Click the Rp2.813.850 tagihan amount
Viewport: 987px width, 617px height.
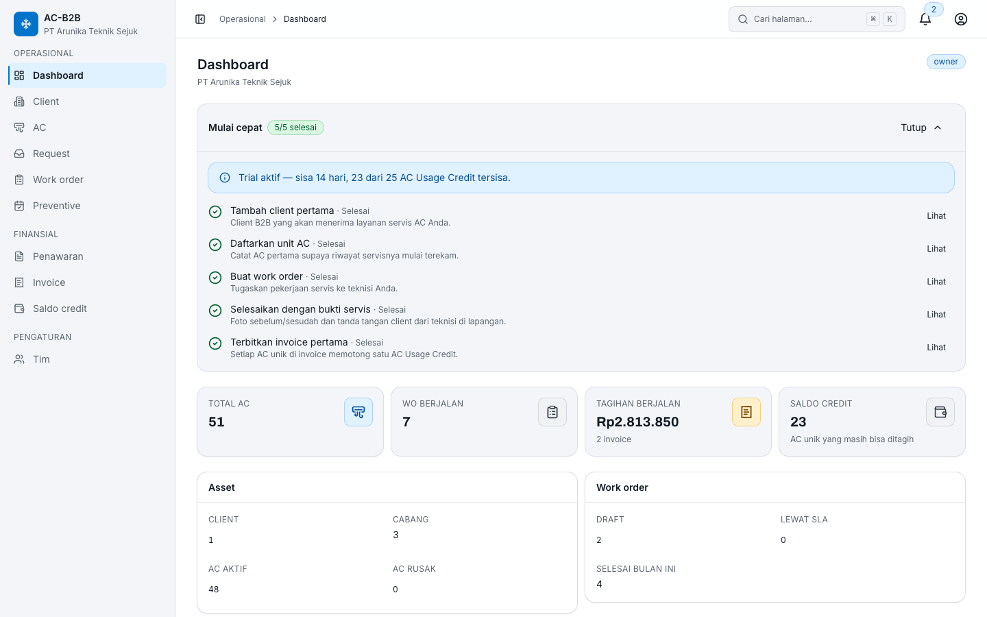click(637, 422)
